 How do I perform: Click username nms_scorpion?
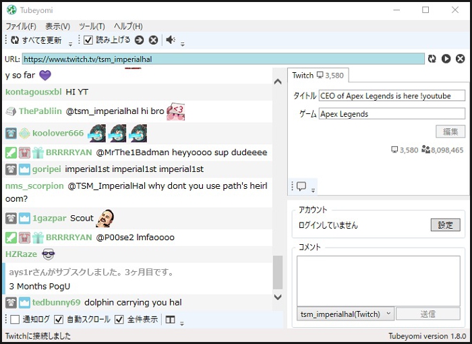click(x=34, y=186)
